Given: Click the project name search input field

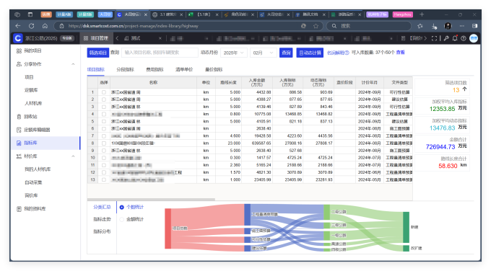Looking at the screenshot, I should [160, 53].
